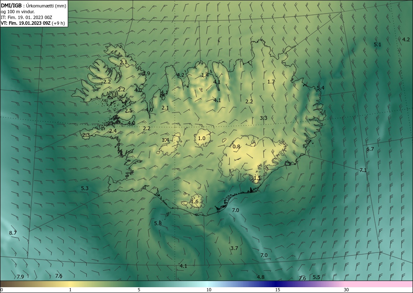Click the title line 'DMI/IGB : Úrkomumætti (mm)'
The image size is (413, 293).
click(x=33, y=5)
